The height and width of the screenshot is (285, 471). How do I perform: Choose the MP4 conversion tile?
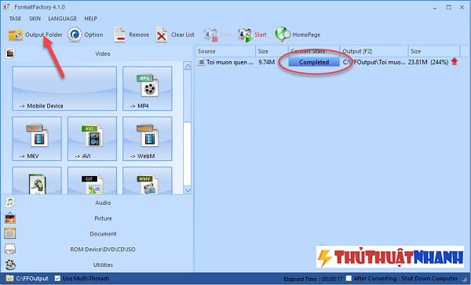[148, 88]
